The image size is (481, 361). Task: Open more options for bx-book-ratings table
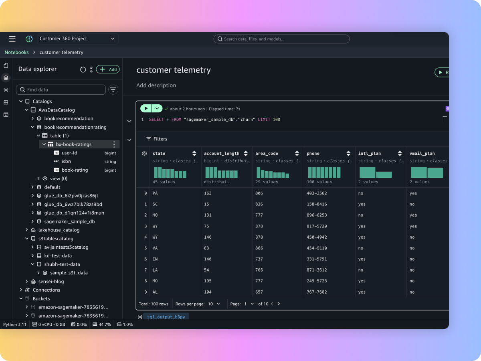pyautogui.click(x=114, y=144)
